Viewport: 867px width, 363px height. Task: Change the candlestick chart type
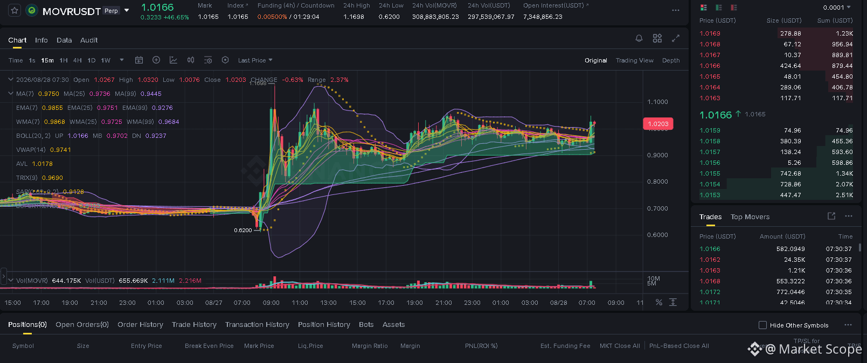point(191,60)
